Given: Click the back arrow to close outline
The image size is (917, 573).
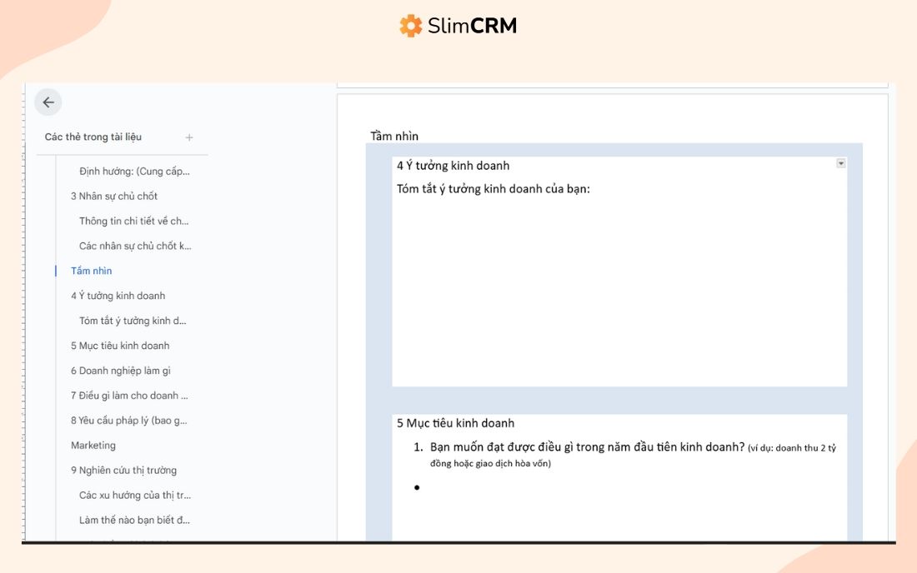Looking at the screenshot, I should point(48,102).
